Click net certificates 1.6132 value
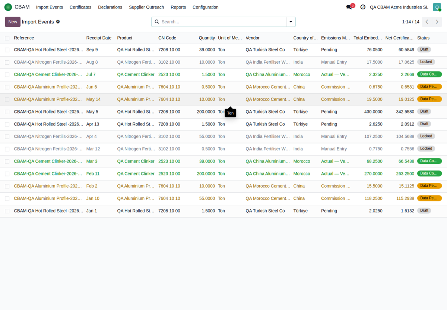 coord(408,211)
